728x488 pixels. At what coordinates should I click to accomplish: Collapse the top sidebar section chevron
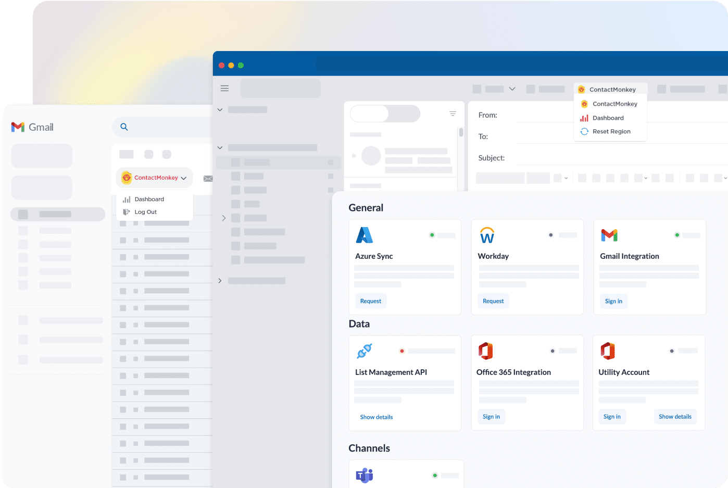(x=220, y=109)
